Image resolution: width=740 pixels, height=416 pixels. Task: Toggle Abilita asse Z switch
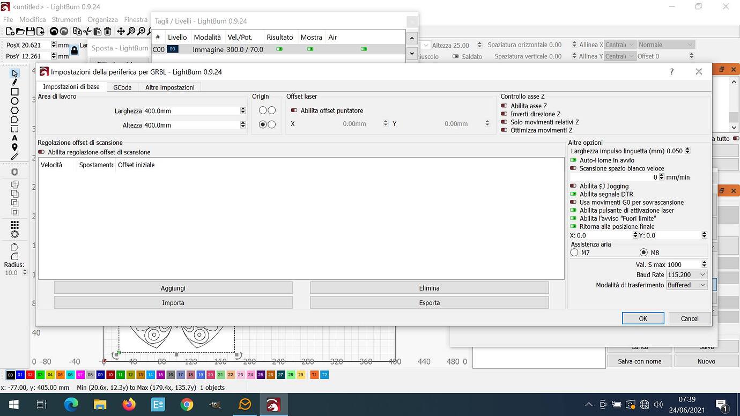[504, 106]
